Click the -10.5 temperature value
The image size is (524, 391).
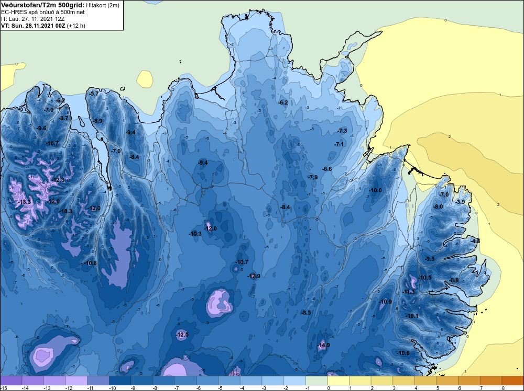[425, 278]
